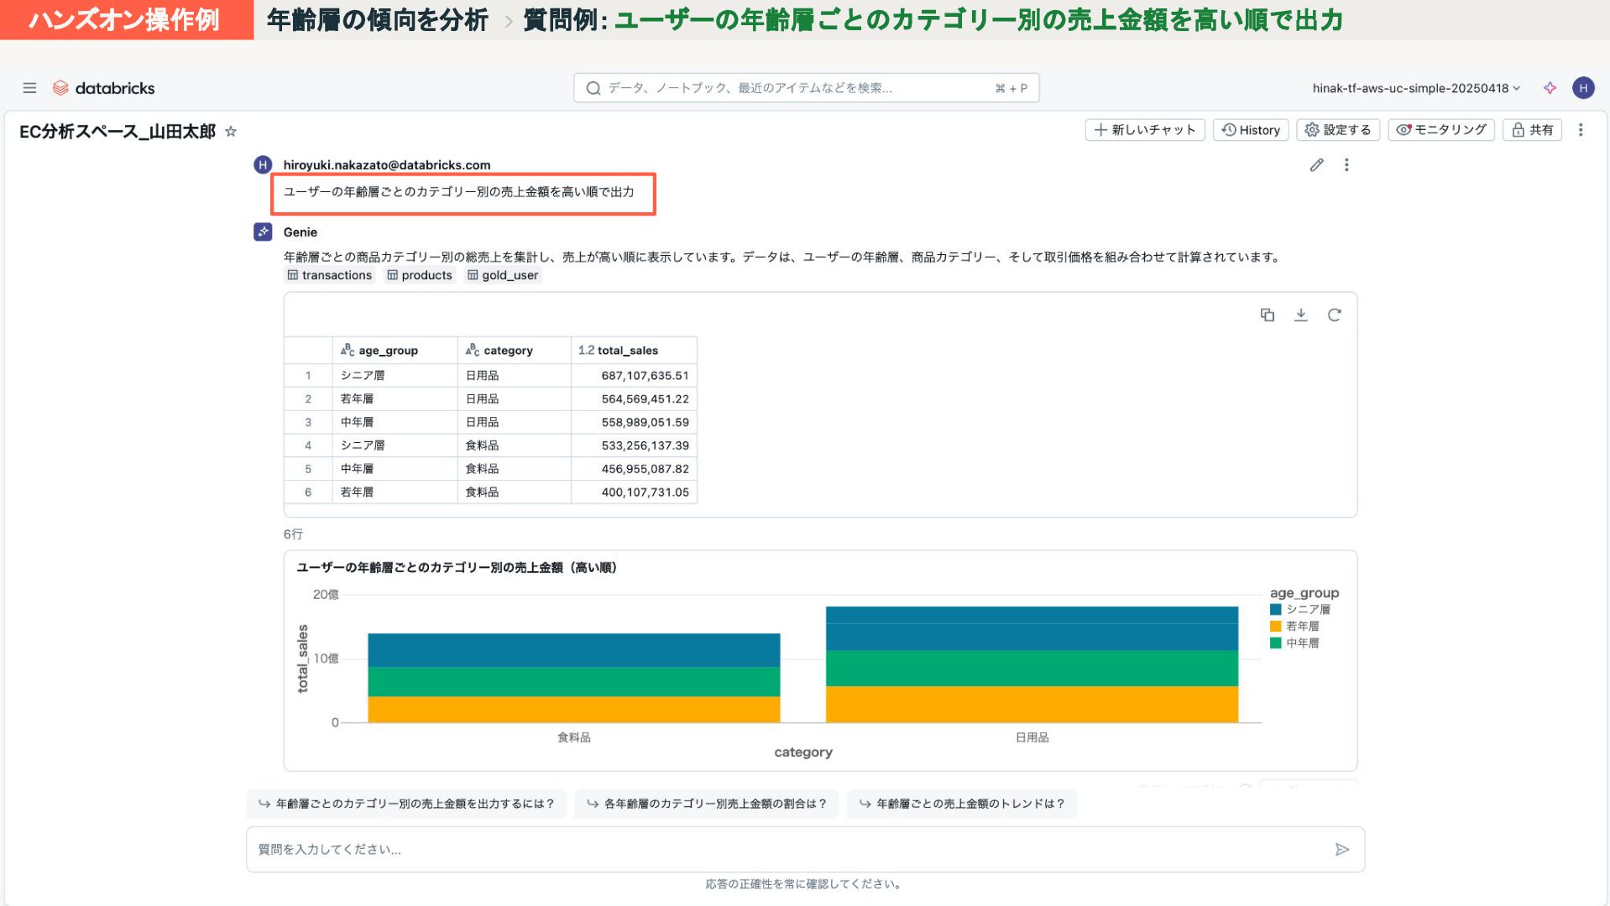
Task: Sort by the age_group column header
Action: (395, 351)
